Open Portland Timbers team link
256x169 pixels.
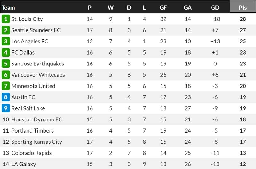pos(32,131)
